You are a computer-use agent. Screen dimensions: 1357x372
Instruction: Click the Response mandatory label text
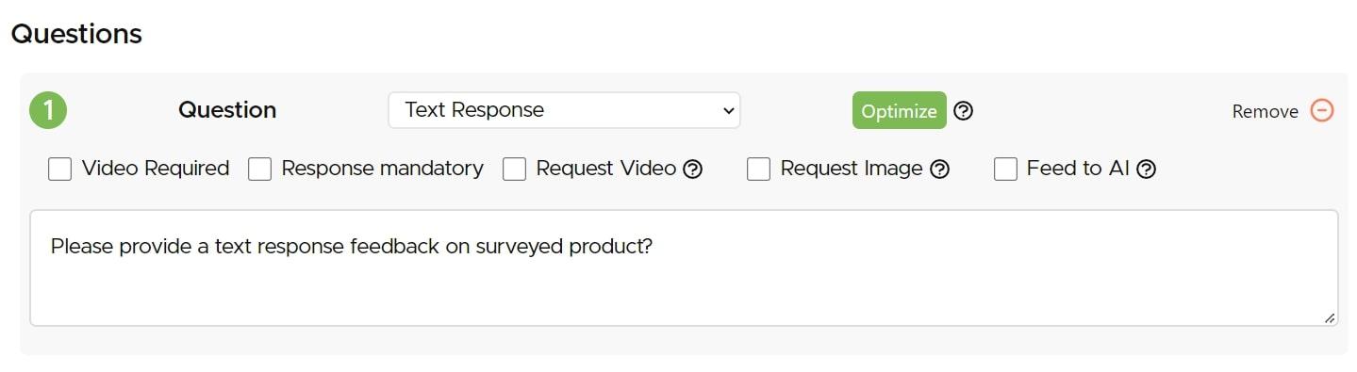tap(382, 169)
